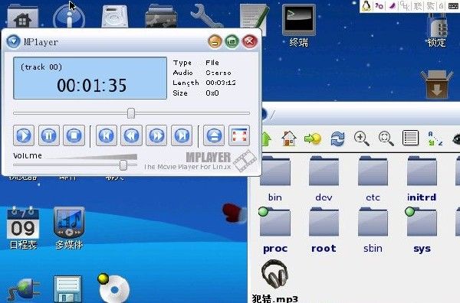The image size is (460, 303).
Task: Click the MPlayer play button
Action: 24,135
